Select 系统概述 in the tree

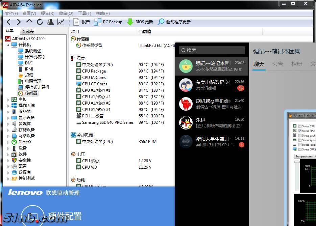click(x=33, y=51)
